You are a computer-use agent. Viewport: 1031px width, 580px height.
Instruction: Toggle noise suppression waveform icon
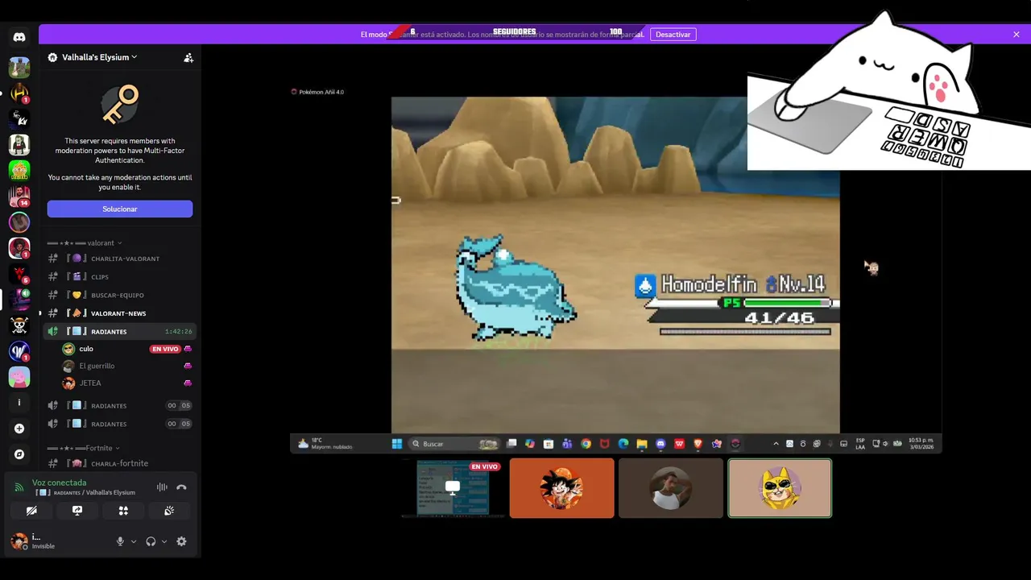pyautogui.click(x=162, y=487)
